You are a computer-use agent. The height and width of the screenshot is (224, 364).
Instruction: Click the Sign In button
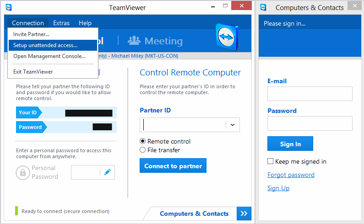pyautogui.click(x=290, y=144)
